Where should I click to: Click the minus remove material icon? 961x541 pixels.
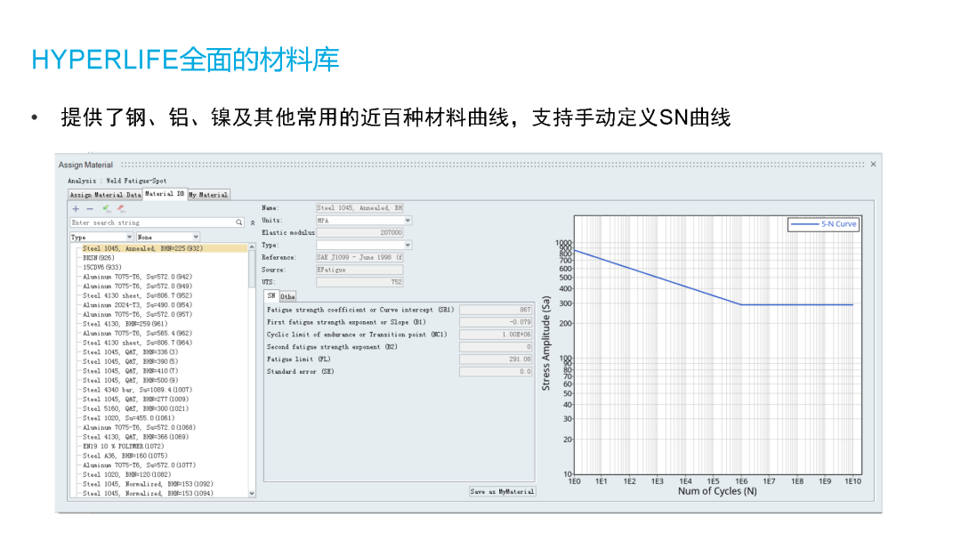90,209
